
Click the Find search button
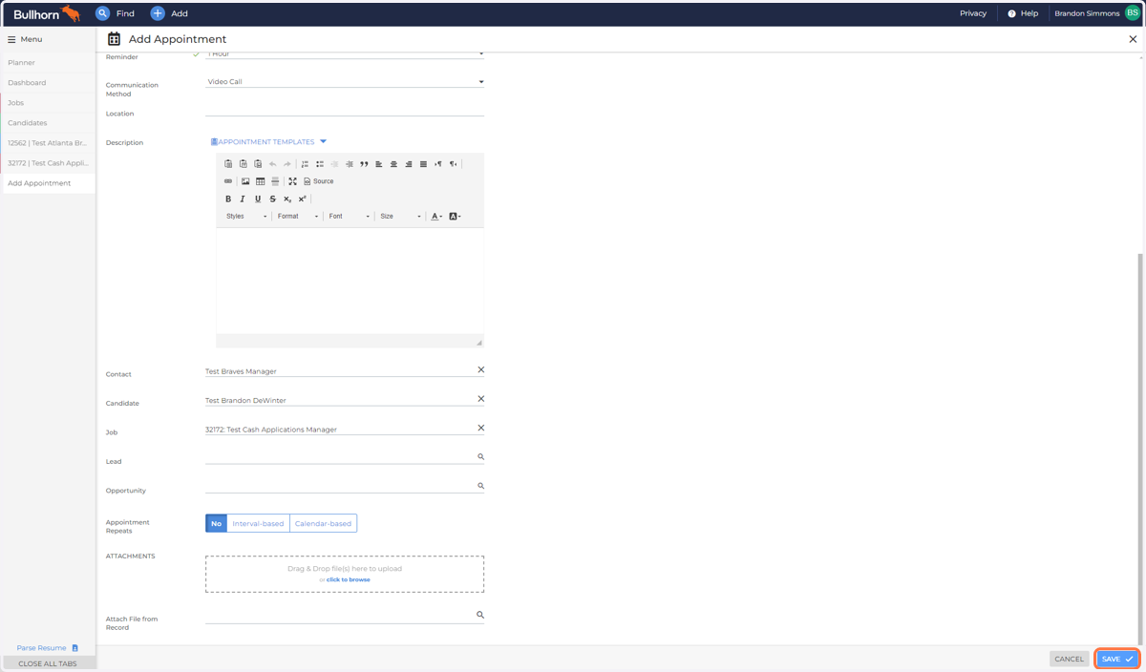(x=115, y=13)
